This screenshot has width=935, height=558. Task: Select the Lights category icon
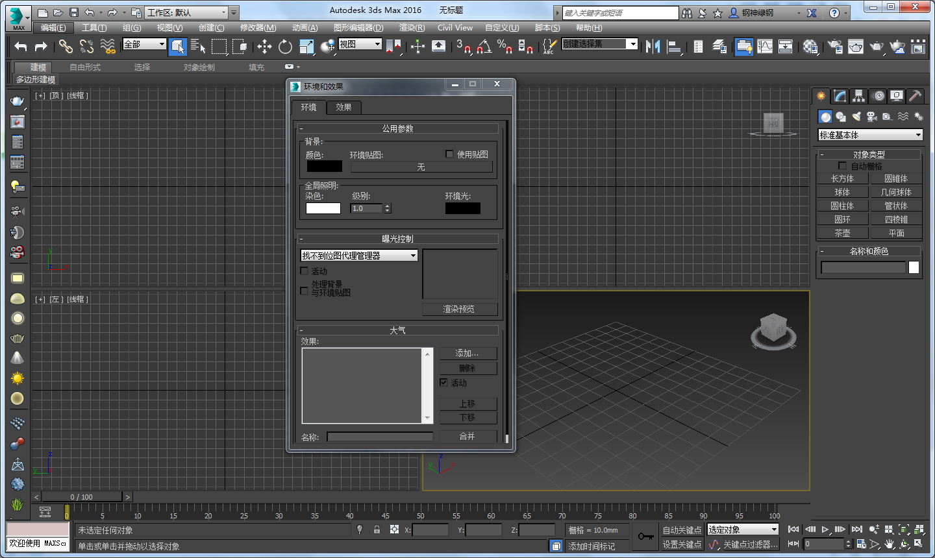click(856, 117)
